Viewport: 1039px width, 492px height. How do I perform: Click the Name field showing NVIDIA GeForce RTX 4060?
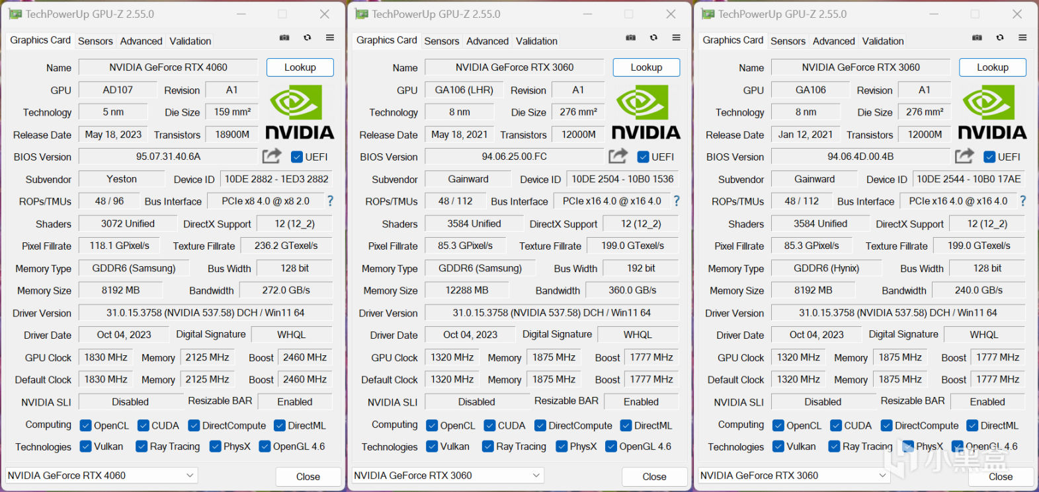(168, 67)
